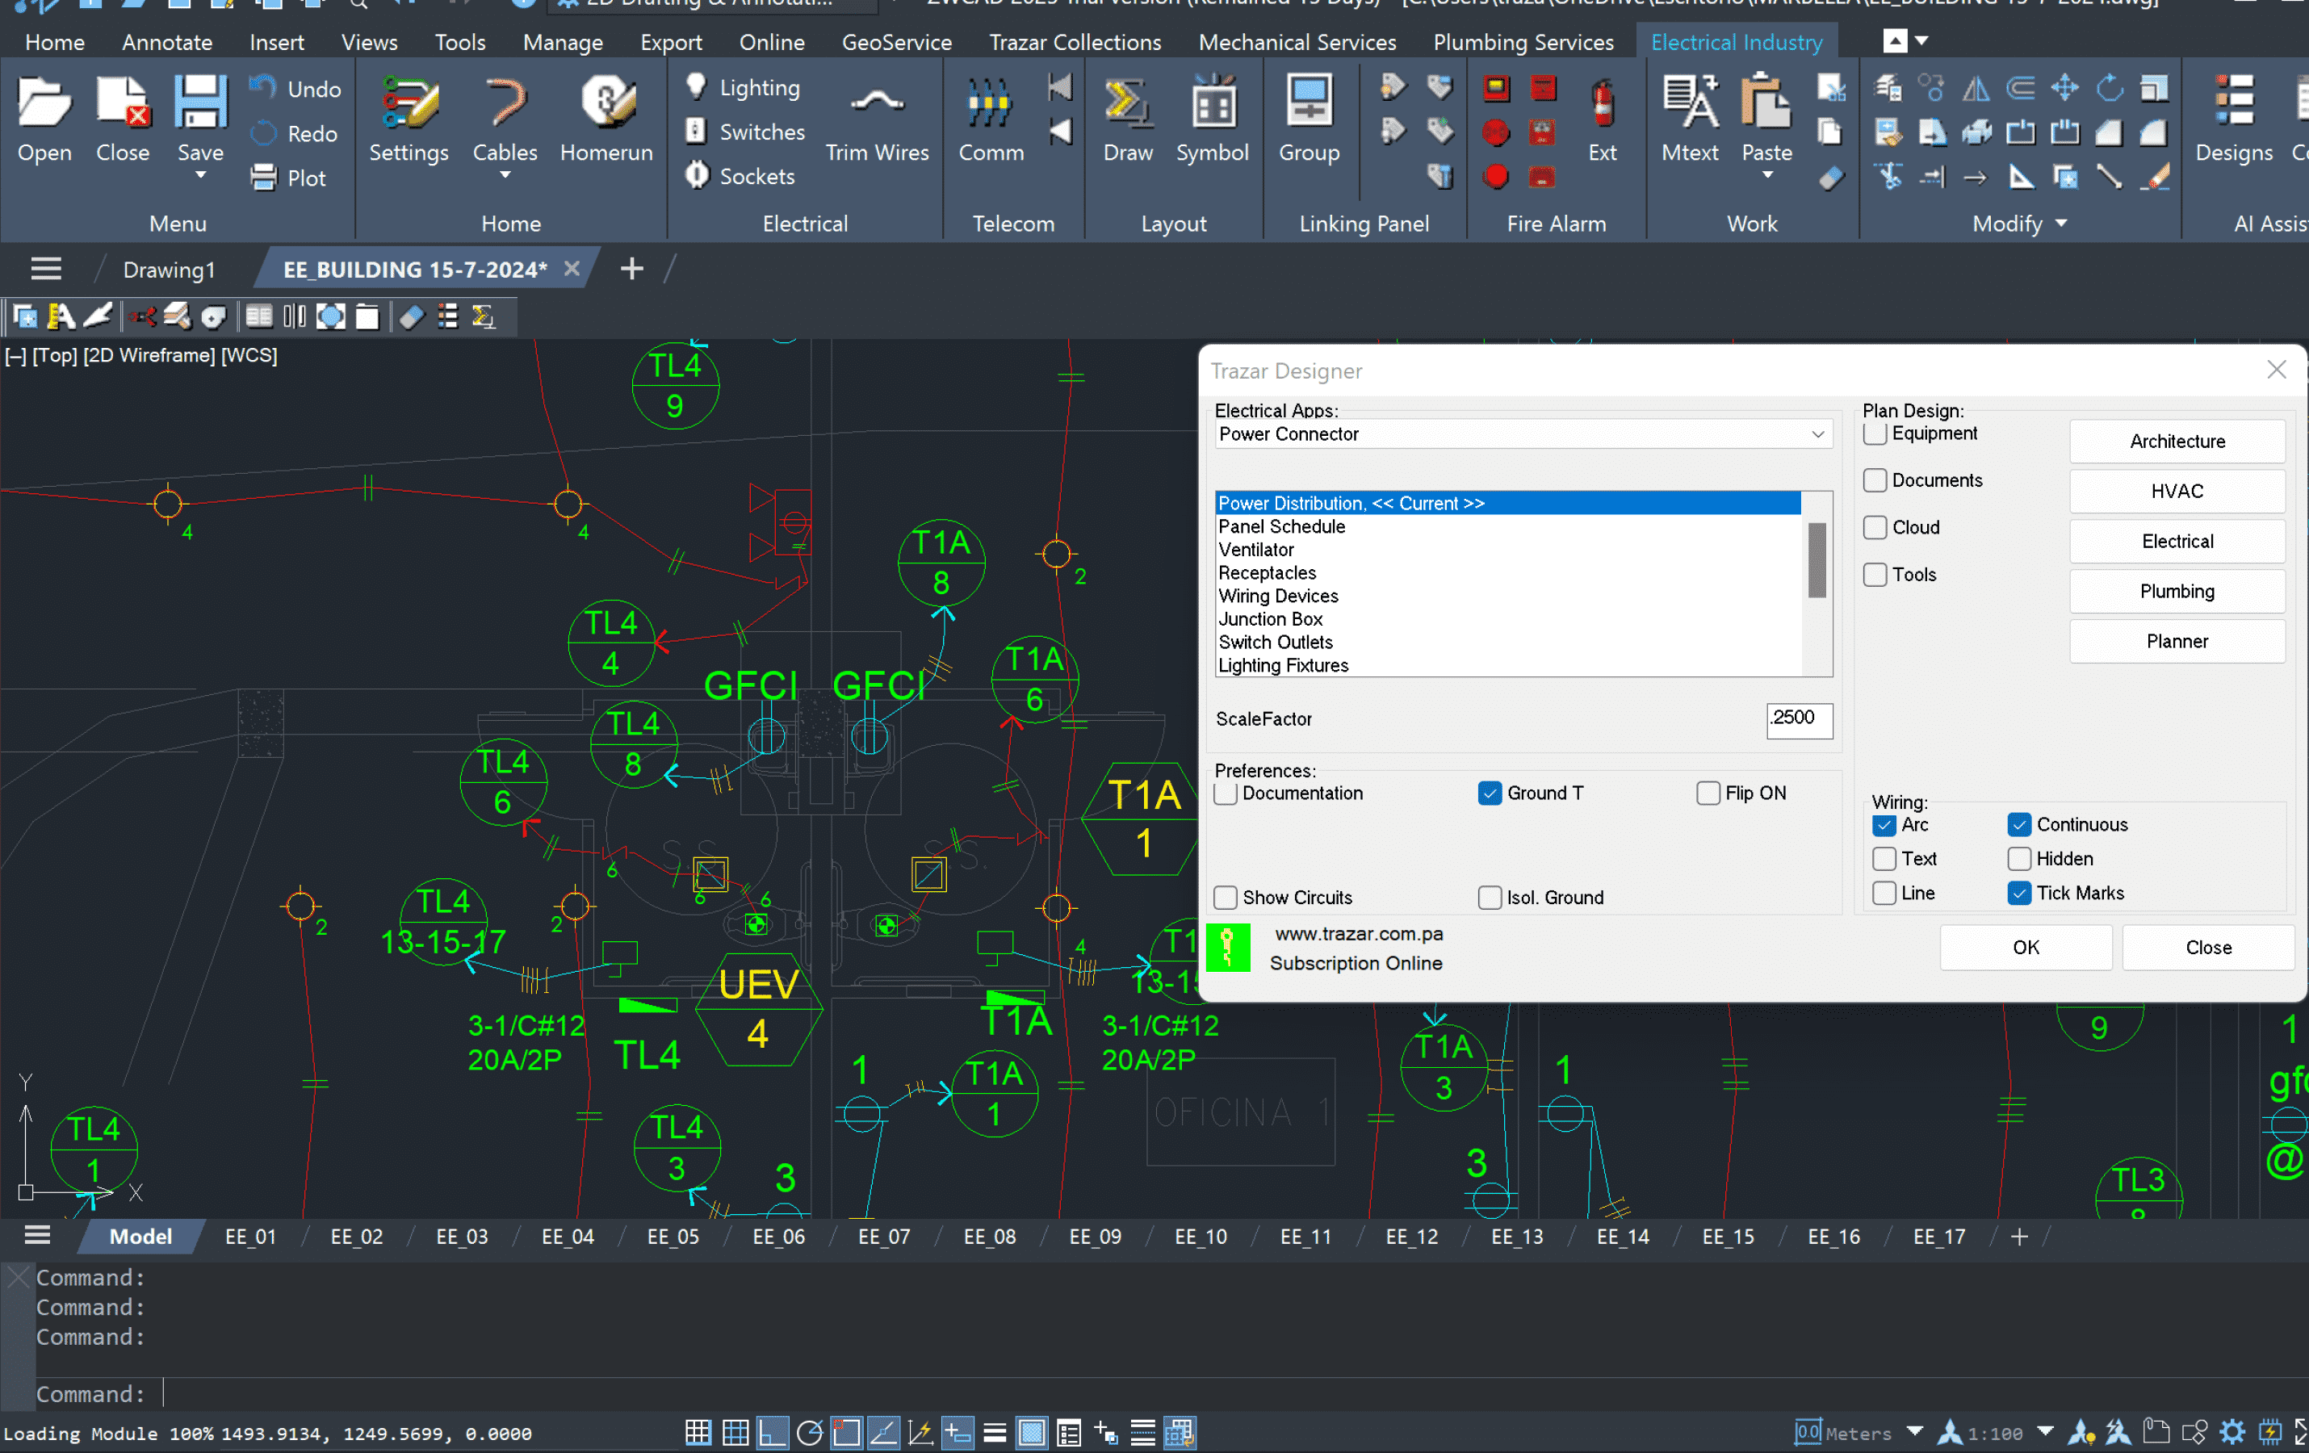Expand the Electrical Apps combo box
The image size is (2309, 1453).
click(x=1523, y=434)
